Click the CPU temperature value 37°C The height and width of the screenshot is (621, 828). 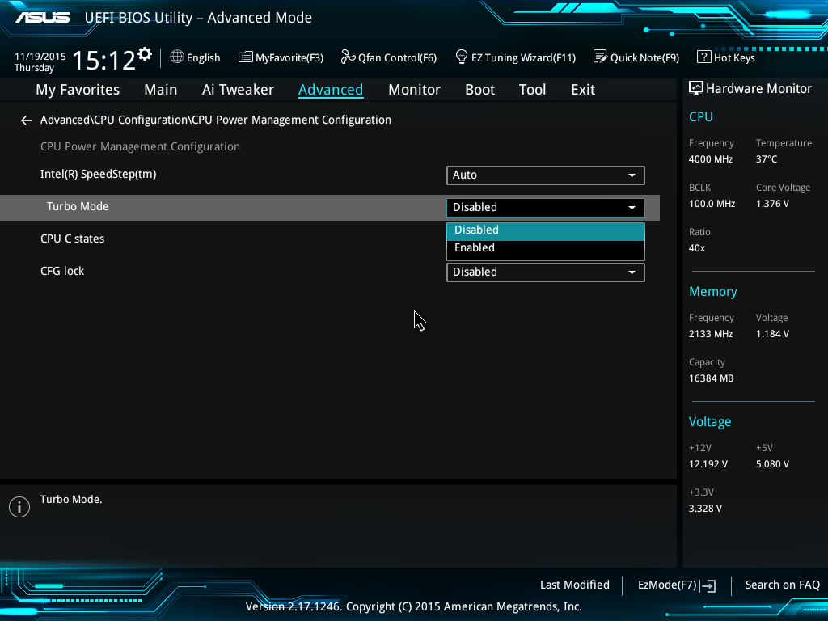click(767, 159)
